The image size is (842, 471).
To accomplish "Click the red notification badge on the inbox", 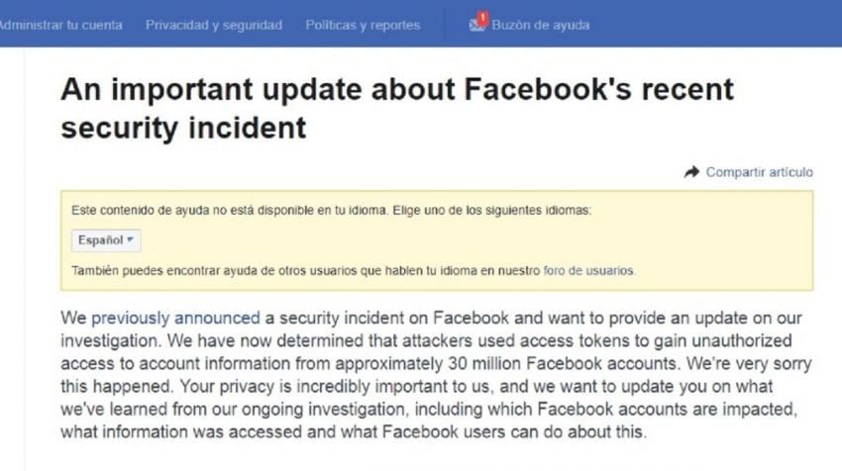I will 482,18.
